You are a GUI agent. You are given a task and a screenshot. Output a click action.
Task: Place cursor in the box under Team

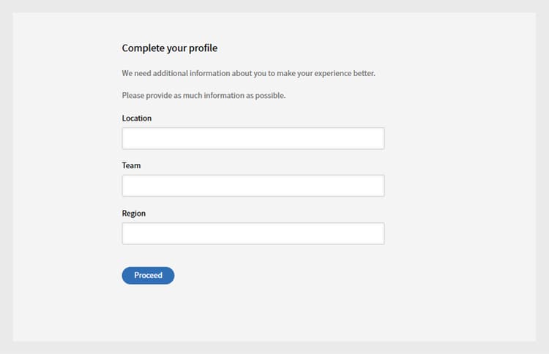253,186
